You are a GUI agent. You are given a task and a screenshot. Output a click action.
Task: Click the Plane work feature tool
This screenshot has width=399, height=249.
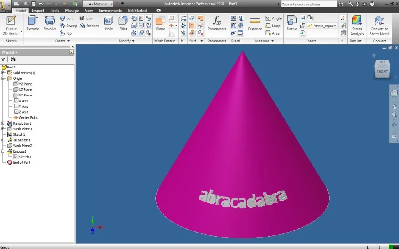(160, 23)
